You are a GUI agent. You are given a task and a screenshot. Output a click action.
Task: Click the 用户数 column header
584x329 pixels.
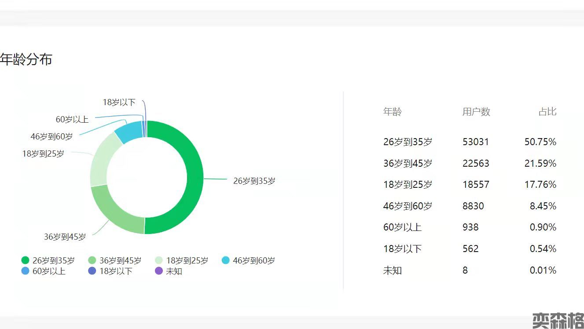point(476,112)
